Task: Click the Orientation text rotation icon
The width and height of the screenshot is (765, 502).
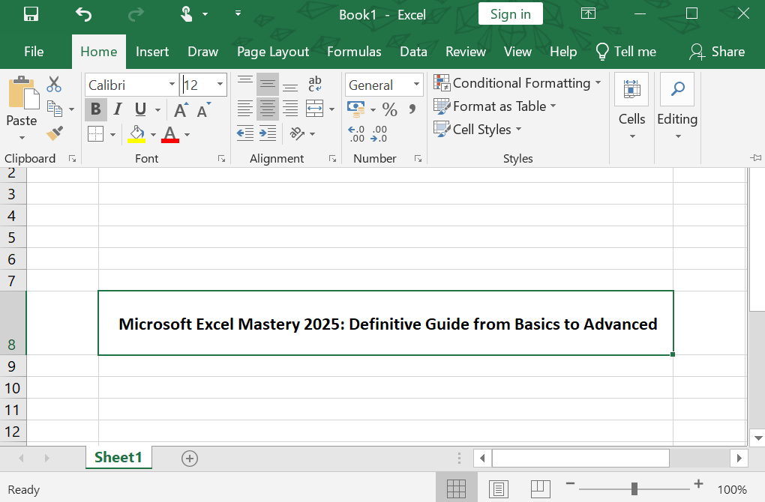Action: point(297,133)
